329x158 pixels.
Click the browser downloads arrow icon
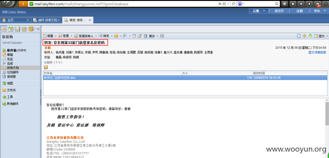point(309,4)
